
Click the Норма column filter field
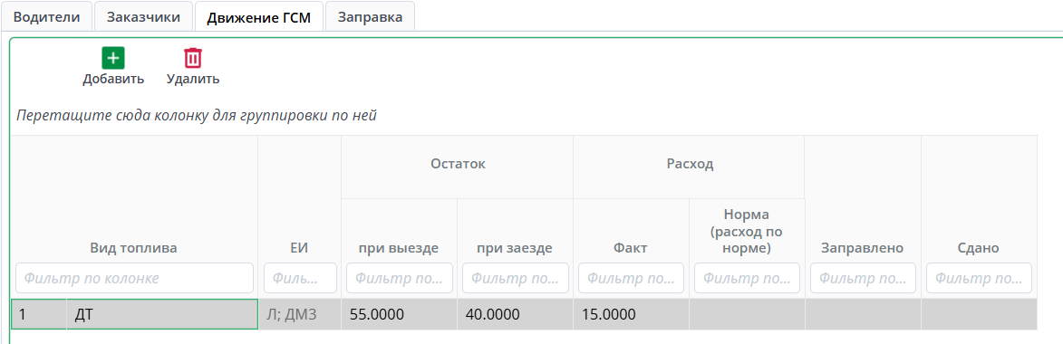click(x=747, y=278)
